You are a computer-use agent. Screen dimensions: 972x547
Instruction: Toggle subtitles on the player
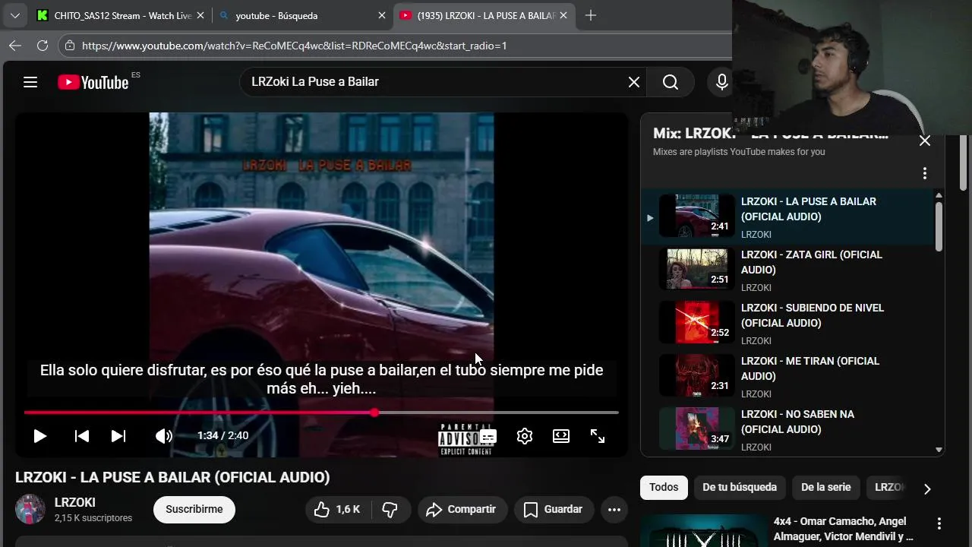[488, 436]
